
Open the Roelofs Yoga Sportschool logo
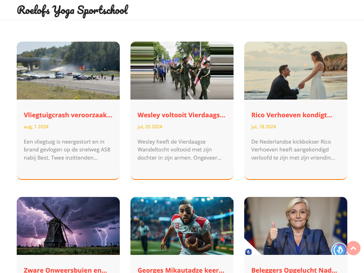tap(73, 11)
